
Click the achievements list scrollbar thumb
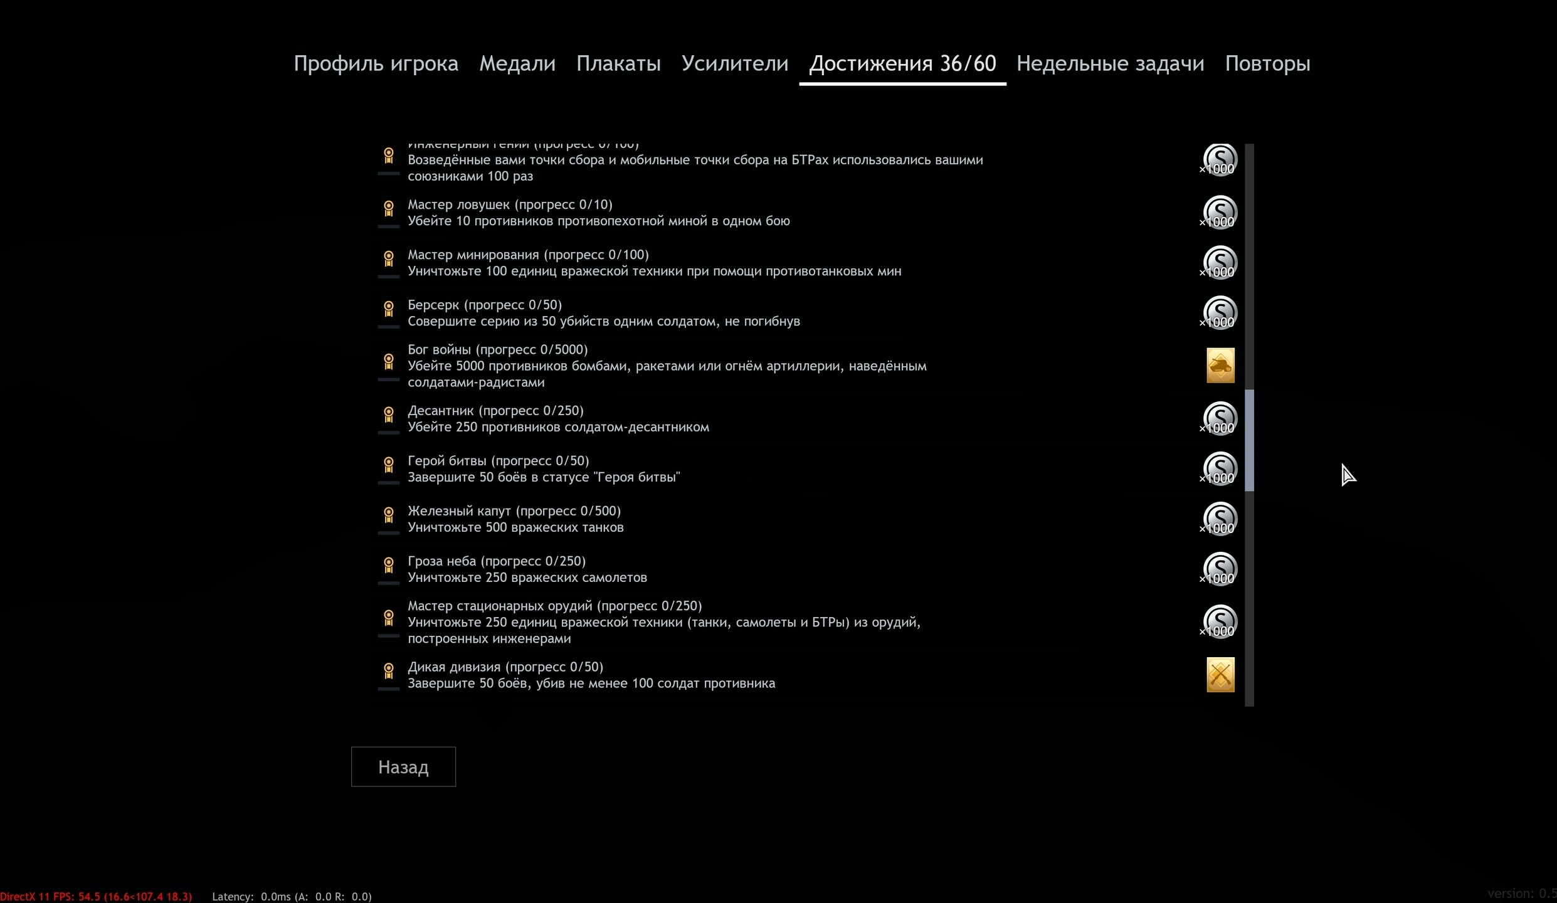tap(1249, 440)
